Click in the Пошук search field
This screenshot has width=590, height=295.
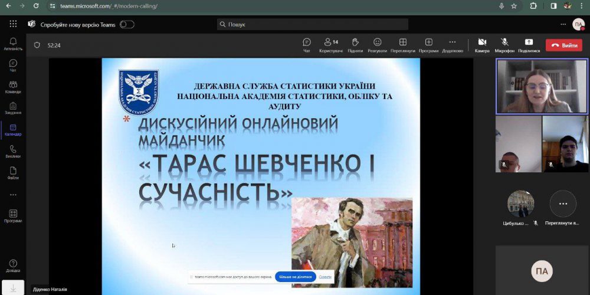click(x=313, y=24)
